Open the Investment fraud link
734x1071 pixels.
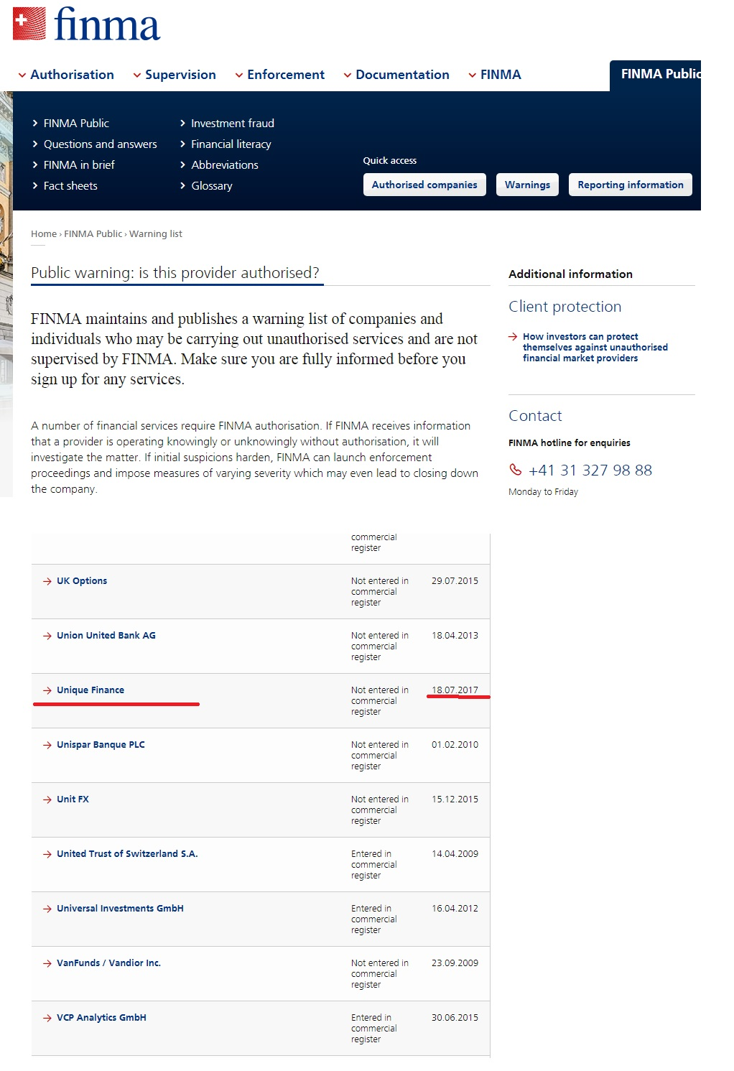click(232, 123)
